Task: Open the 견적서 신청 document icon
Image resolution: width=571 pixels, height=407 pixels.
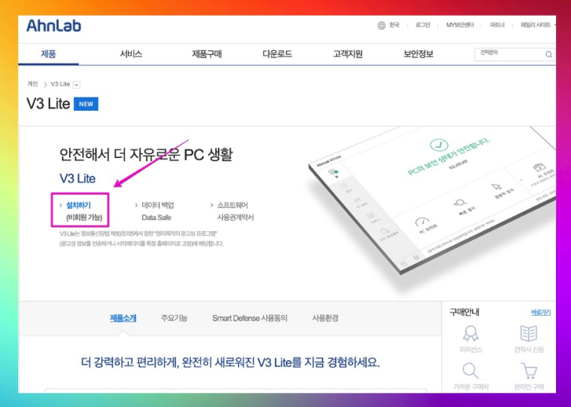Action: click(x=529, y=333)
